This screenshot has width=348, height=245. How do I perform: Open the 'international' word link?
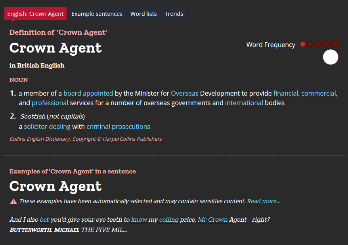click(244, 103)
